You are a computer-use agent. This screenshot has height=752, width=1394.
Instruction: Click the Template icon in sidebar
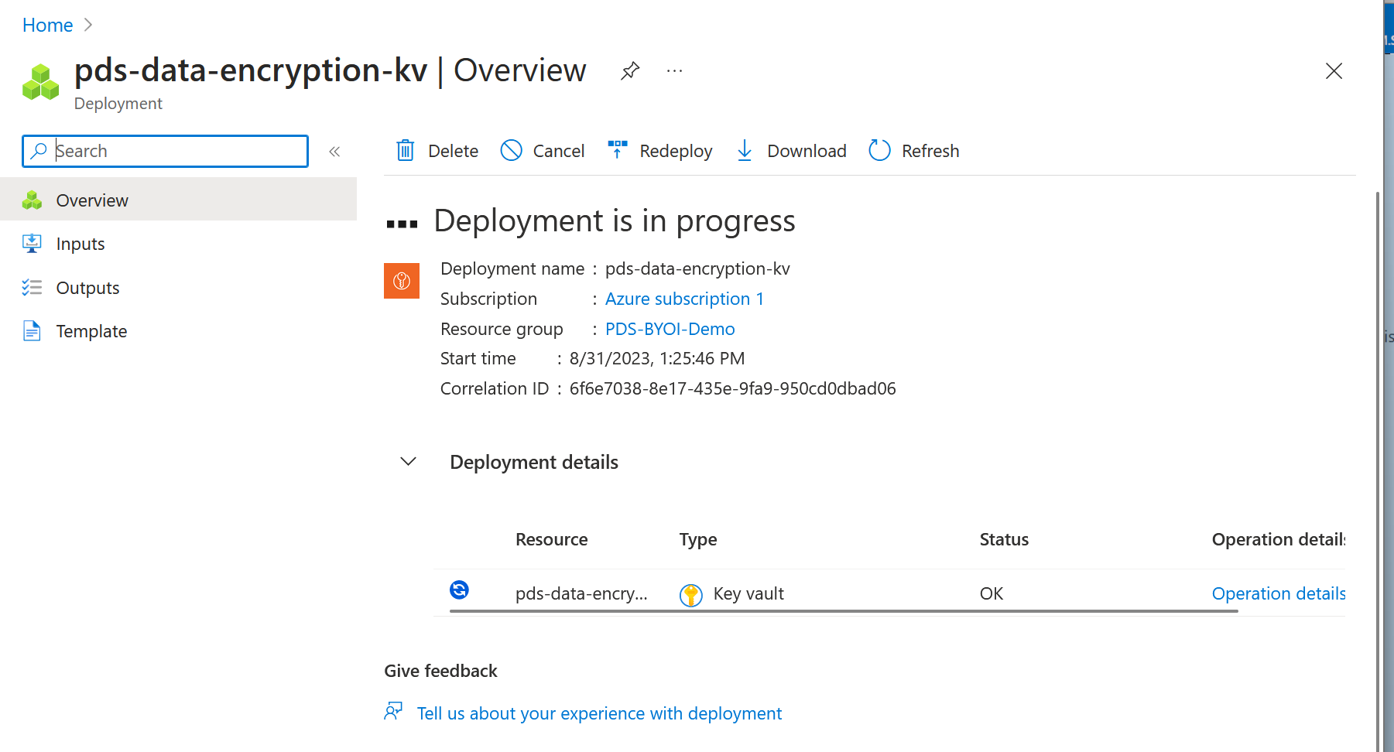tap(32, 330)
